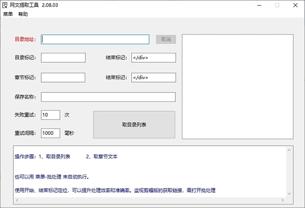This screenshot has width=305, height=208.
Task: Click the 保存名称 input field
Action: pos(108,97)
